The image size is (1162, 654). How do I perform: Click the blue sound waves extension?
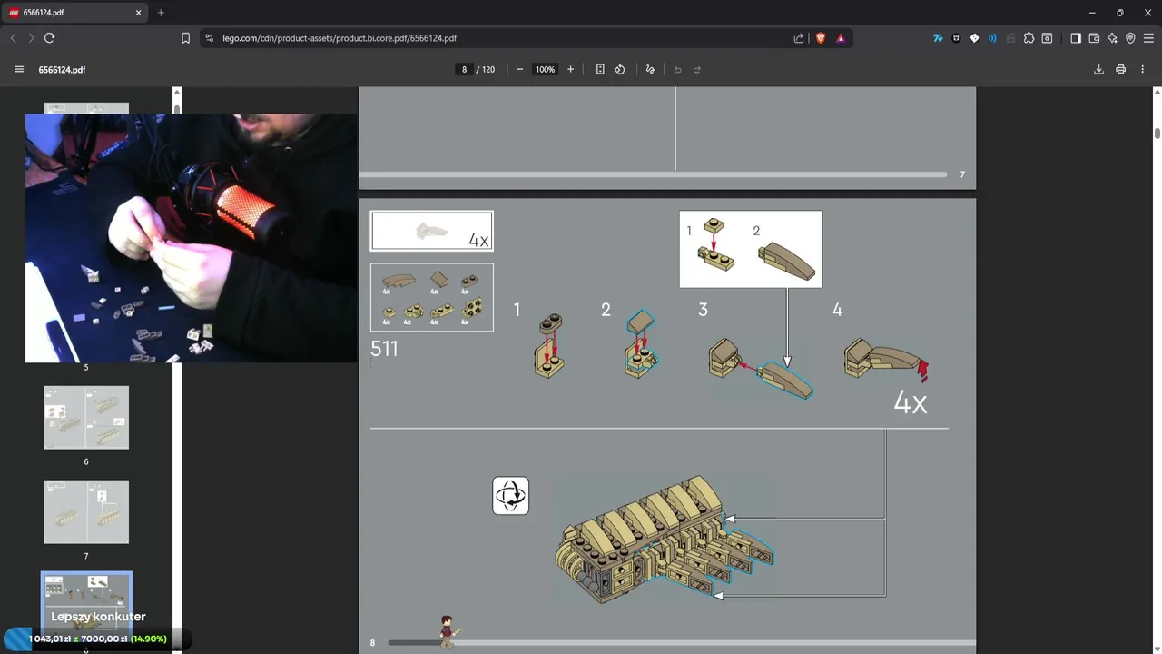coord(992,38)
